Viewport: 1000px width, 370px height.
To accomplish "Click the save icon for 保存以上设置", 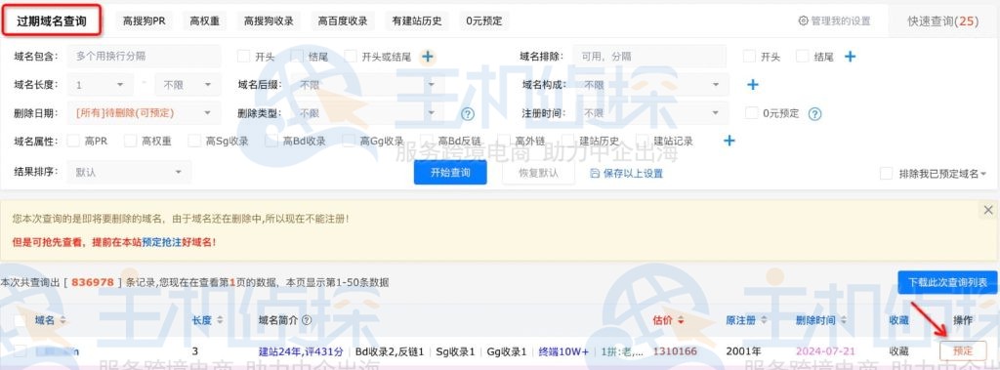I will (595, 173).
